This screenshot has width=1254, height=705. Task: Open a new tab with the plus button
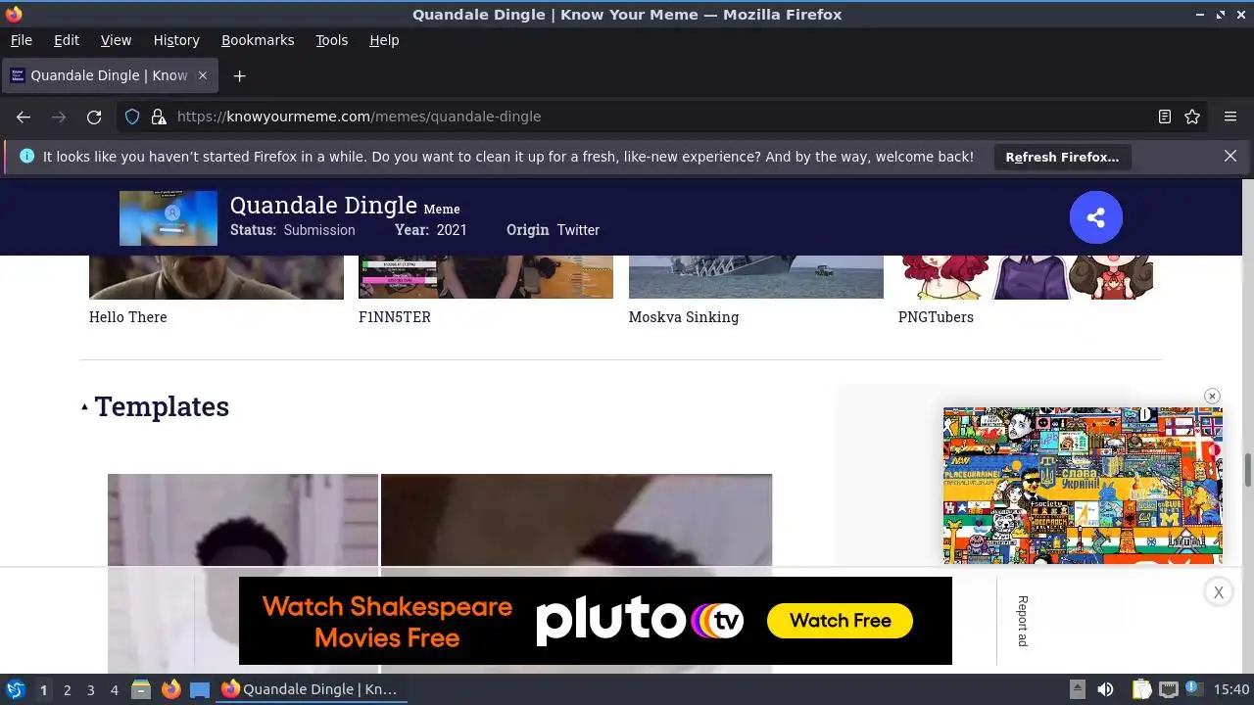pos(239,75)
